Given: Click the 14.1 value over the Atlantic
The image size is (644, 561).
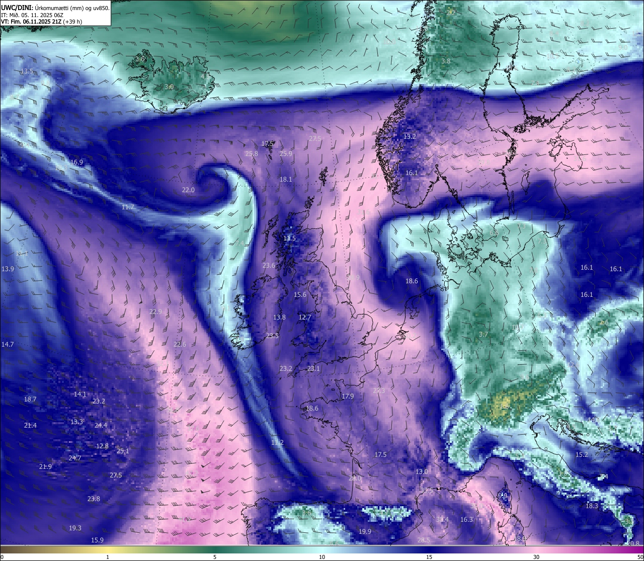Looking at the screenshot, I should coord(80,394).
